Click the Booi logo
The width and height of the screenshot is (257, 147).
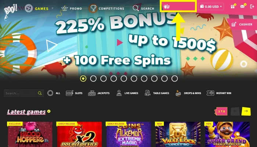click(10, 11)
